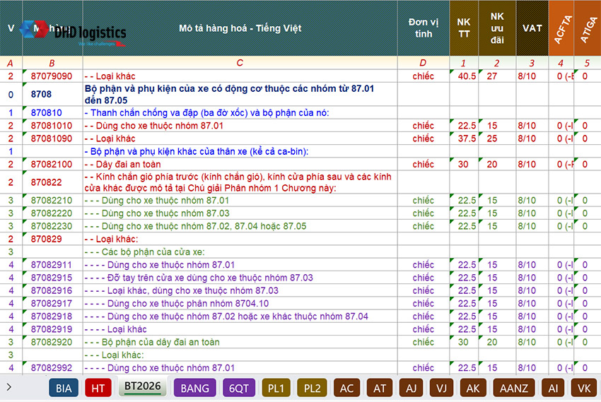Select code cell 87082220
The height and width of the screenshot is (402, 601).
coord(52,213)
